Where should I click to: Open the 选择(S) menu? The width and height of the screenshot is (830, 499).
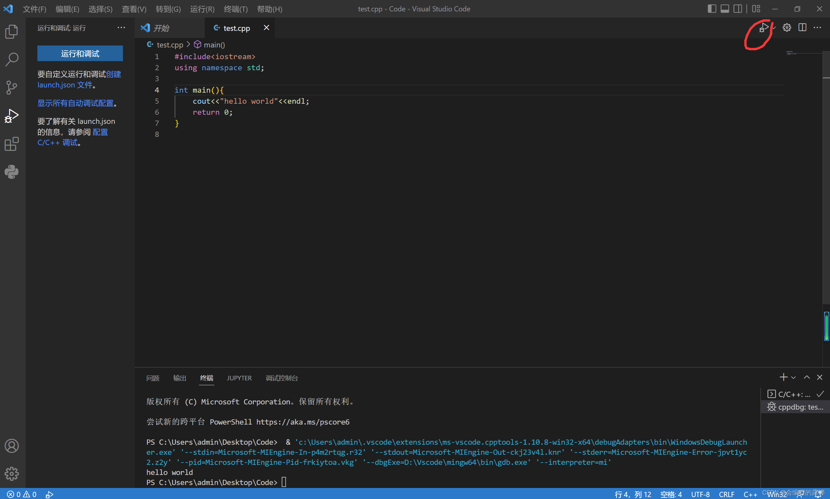pyautogui.click(x=100, y=9)
